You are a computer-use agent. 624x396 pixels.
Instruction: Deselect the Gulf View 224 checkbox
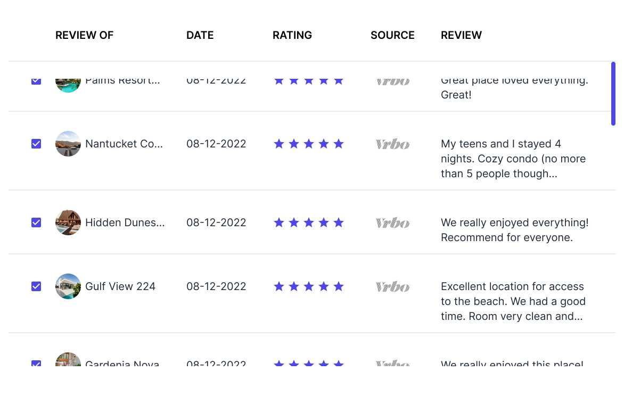click(x=36, y=286)
